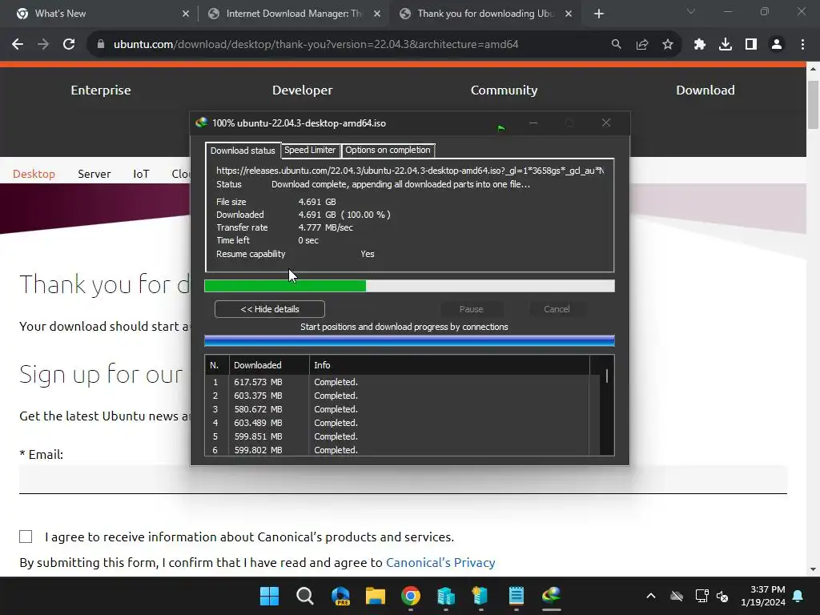
Task: Open a new Chrome tab
Action: click(x=599, y=14)
